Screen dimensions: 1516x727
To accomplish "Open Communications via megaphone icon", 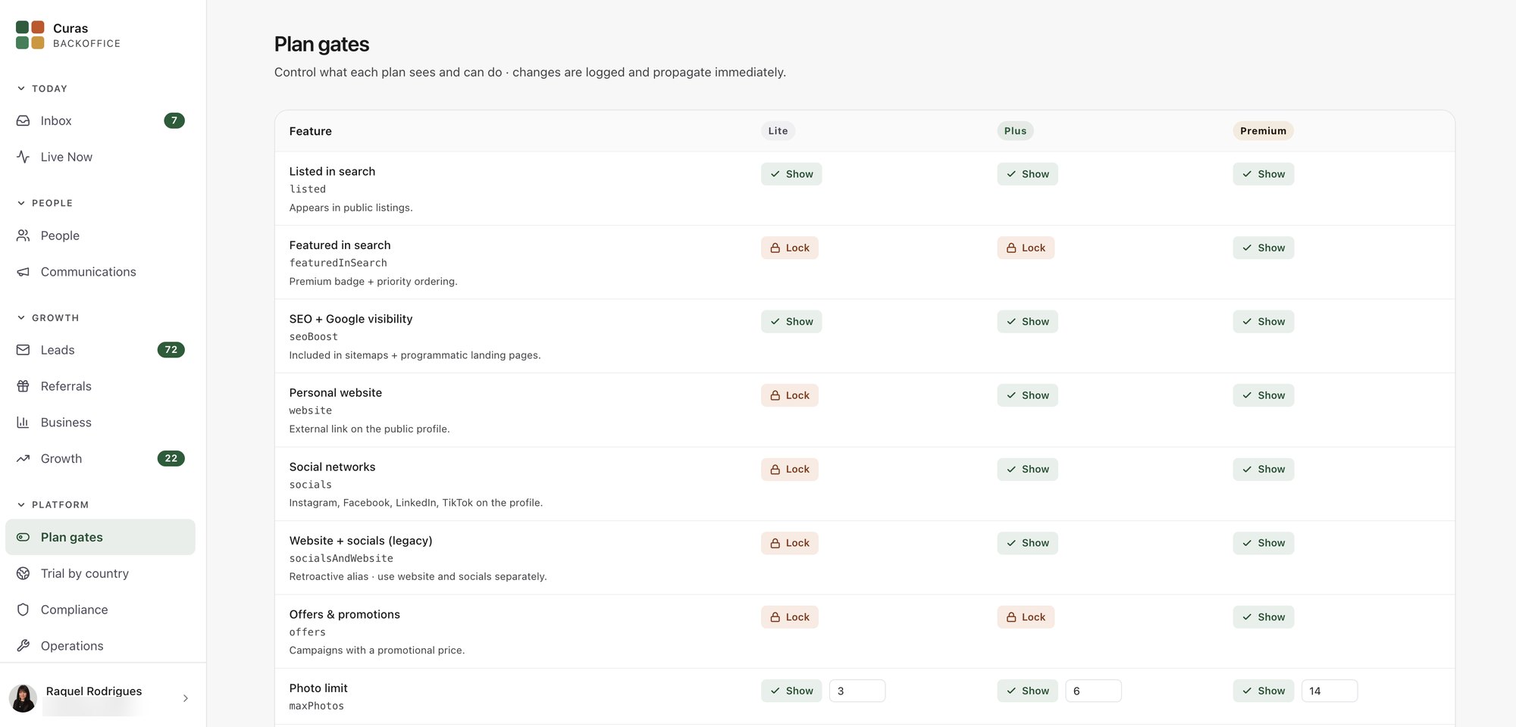I will pyautogui.click(x=23, y=272).
